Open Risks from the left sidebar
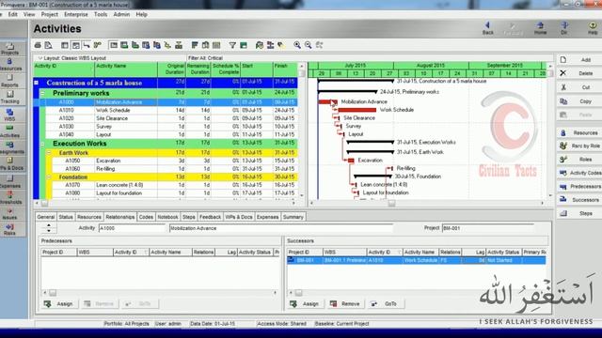 10,229
